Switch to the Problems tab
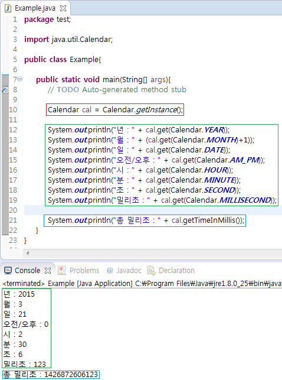 (79, 271)
